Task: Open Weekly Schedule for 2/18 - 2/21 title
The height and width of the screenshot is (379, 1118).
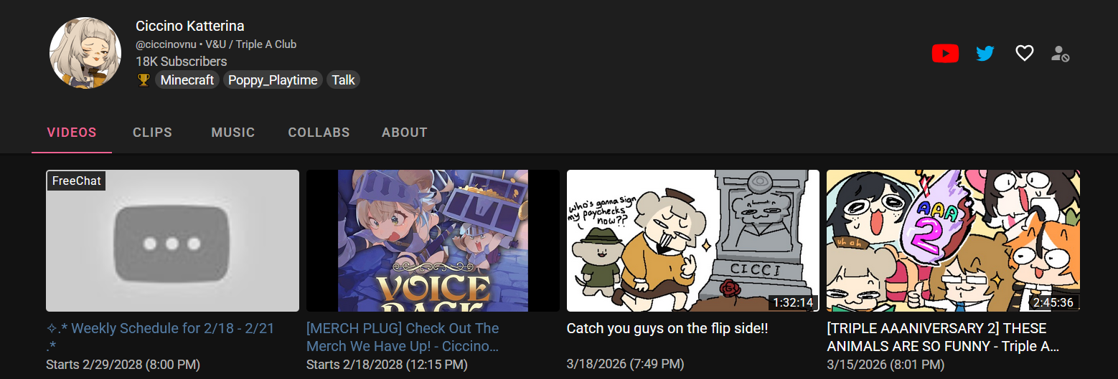Action: pyautogui.click(x=160, y=337)
